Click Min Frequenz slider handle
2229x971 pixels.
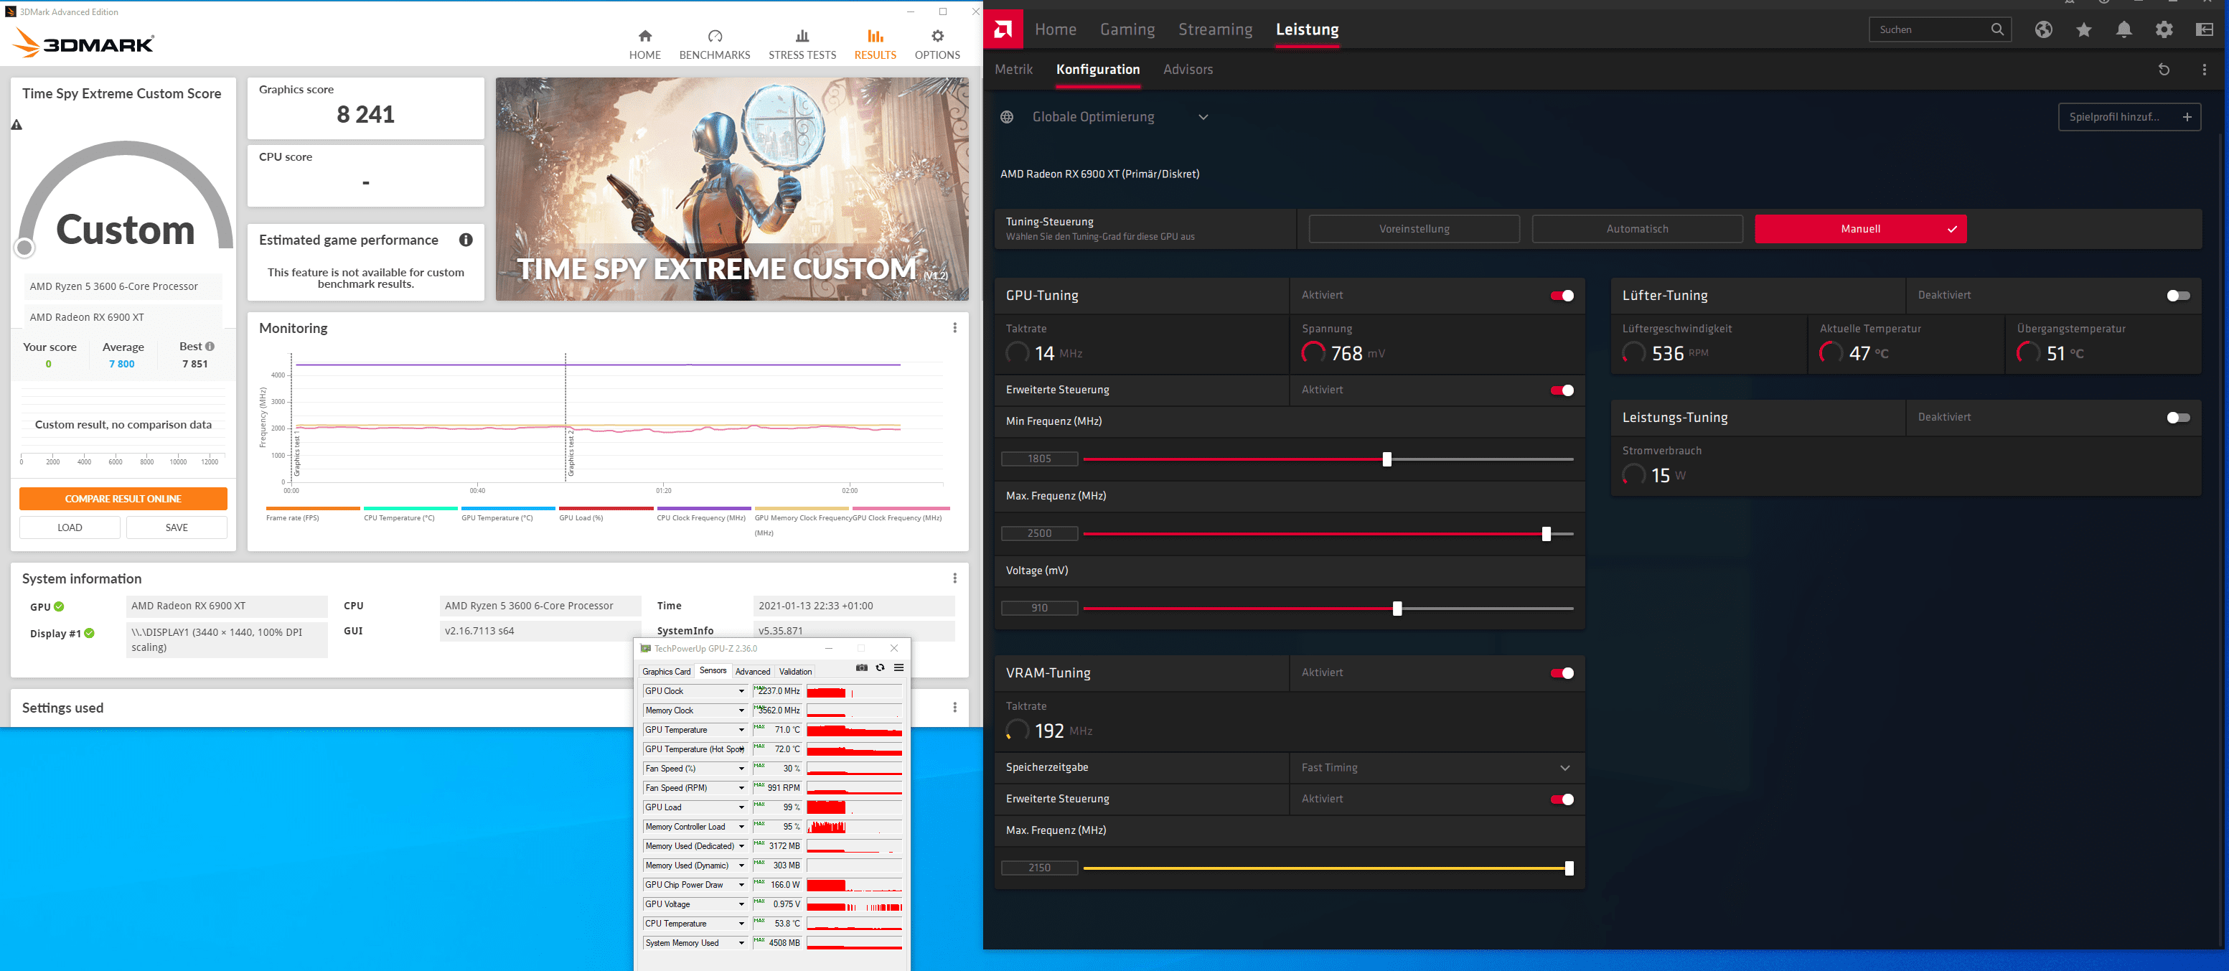point(1386,459)
